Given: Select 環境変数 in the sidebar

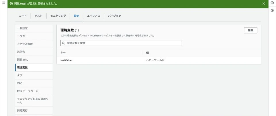Looking at the screenshot, I should pos(34,68).
